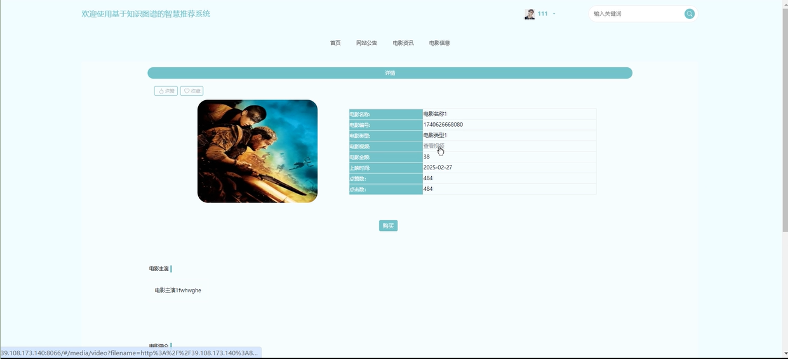This screenshot has width=788, height=359.
Task: Click the 111 username
Action: pyautogui.click(x=543, y=14)
